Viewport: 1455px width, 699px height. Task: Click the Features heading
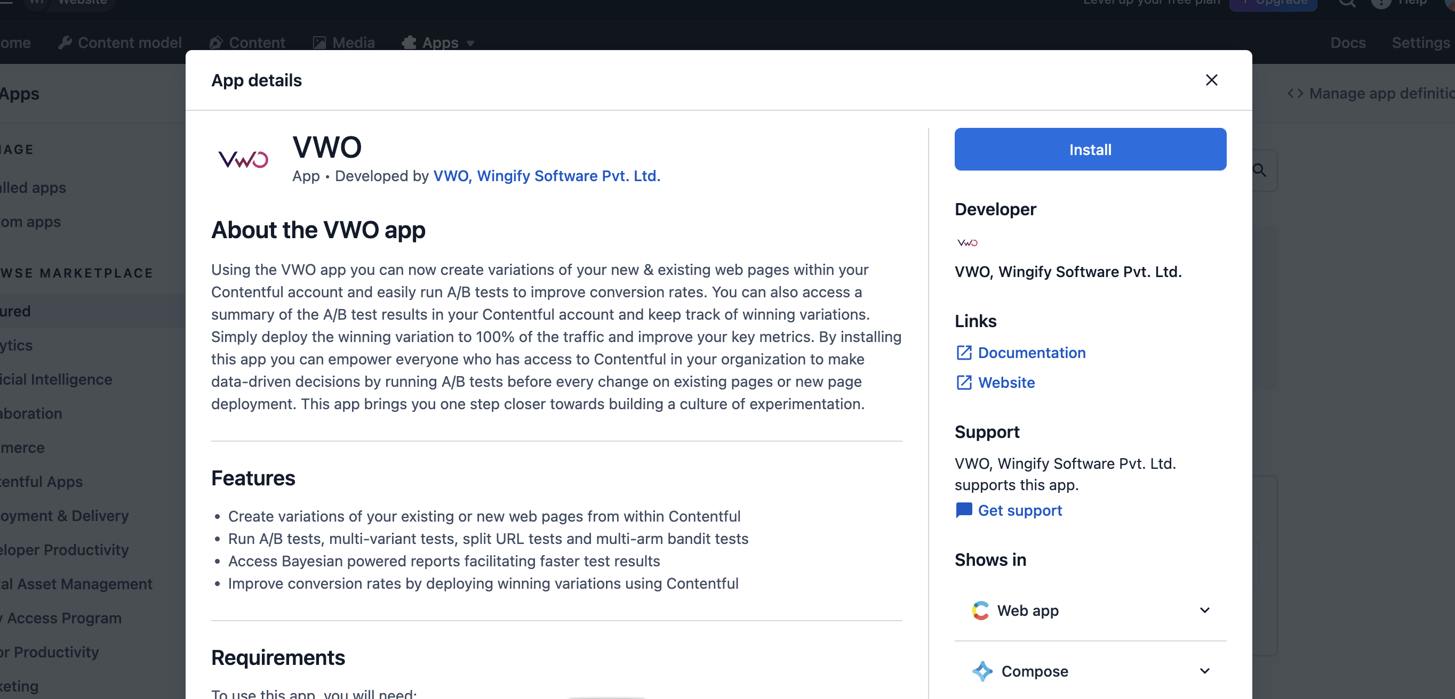253,478
